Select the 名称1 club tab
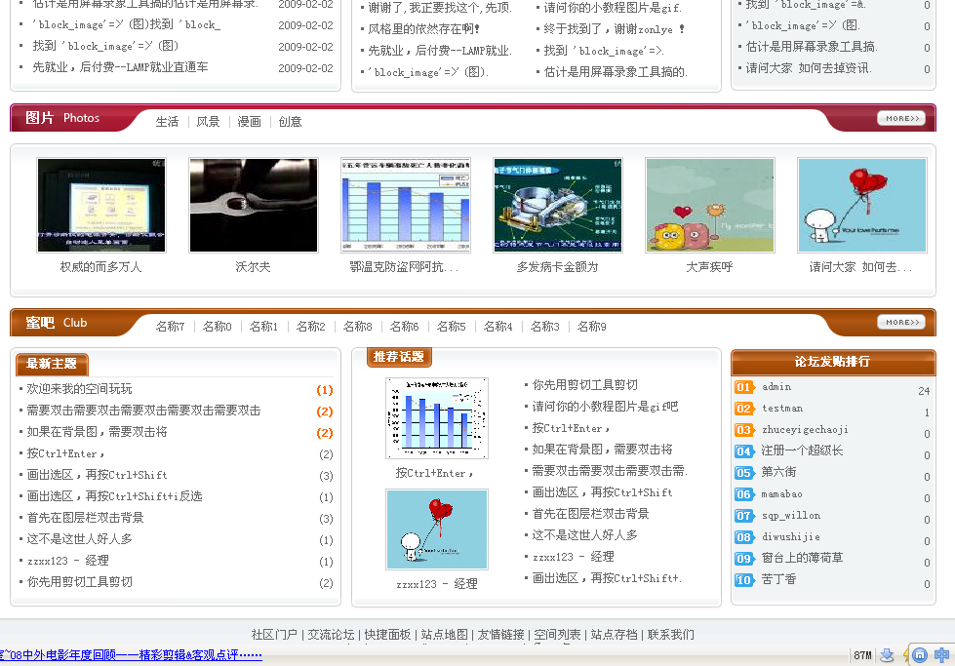Viewport: 955px width, 666px height. (x=263, y=327)
